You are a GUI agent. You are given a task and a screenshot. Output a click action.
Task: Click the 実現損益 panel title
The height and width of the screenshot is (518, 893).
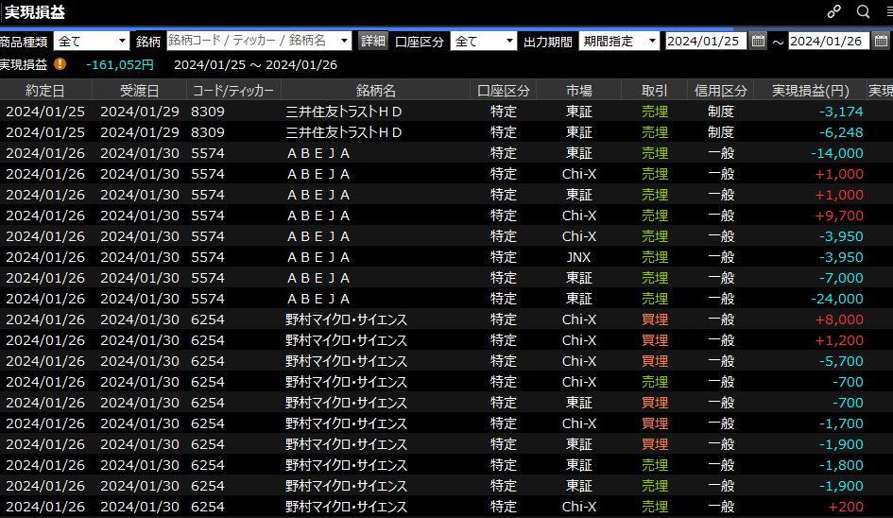click(x=34, y=12)
